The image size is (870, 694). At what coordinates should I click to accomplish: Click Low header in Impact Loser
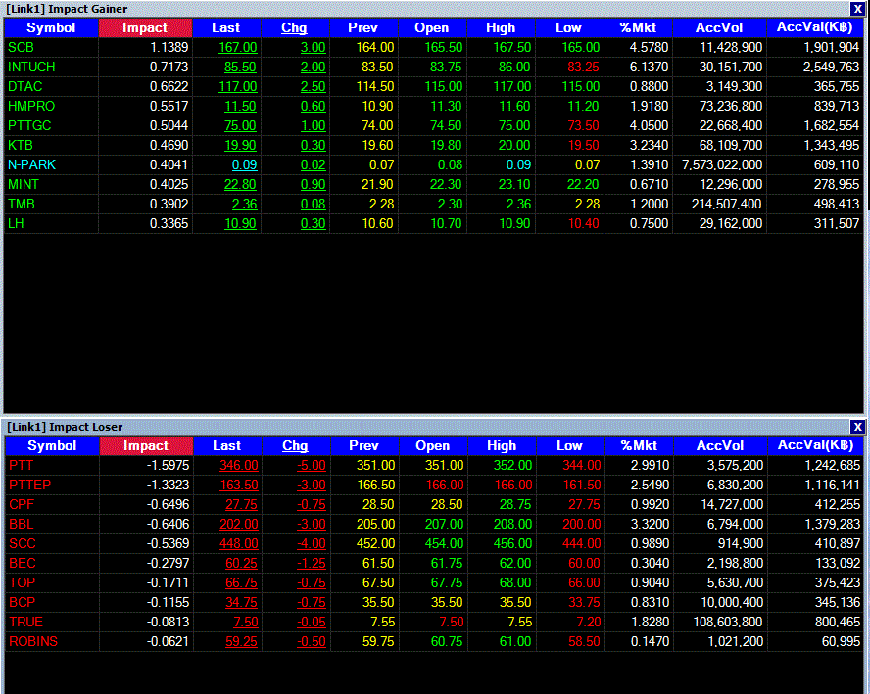[570, 445]
